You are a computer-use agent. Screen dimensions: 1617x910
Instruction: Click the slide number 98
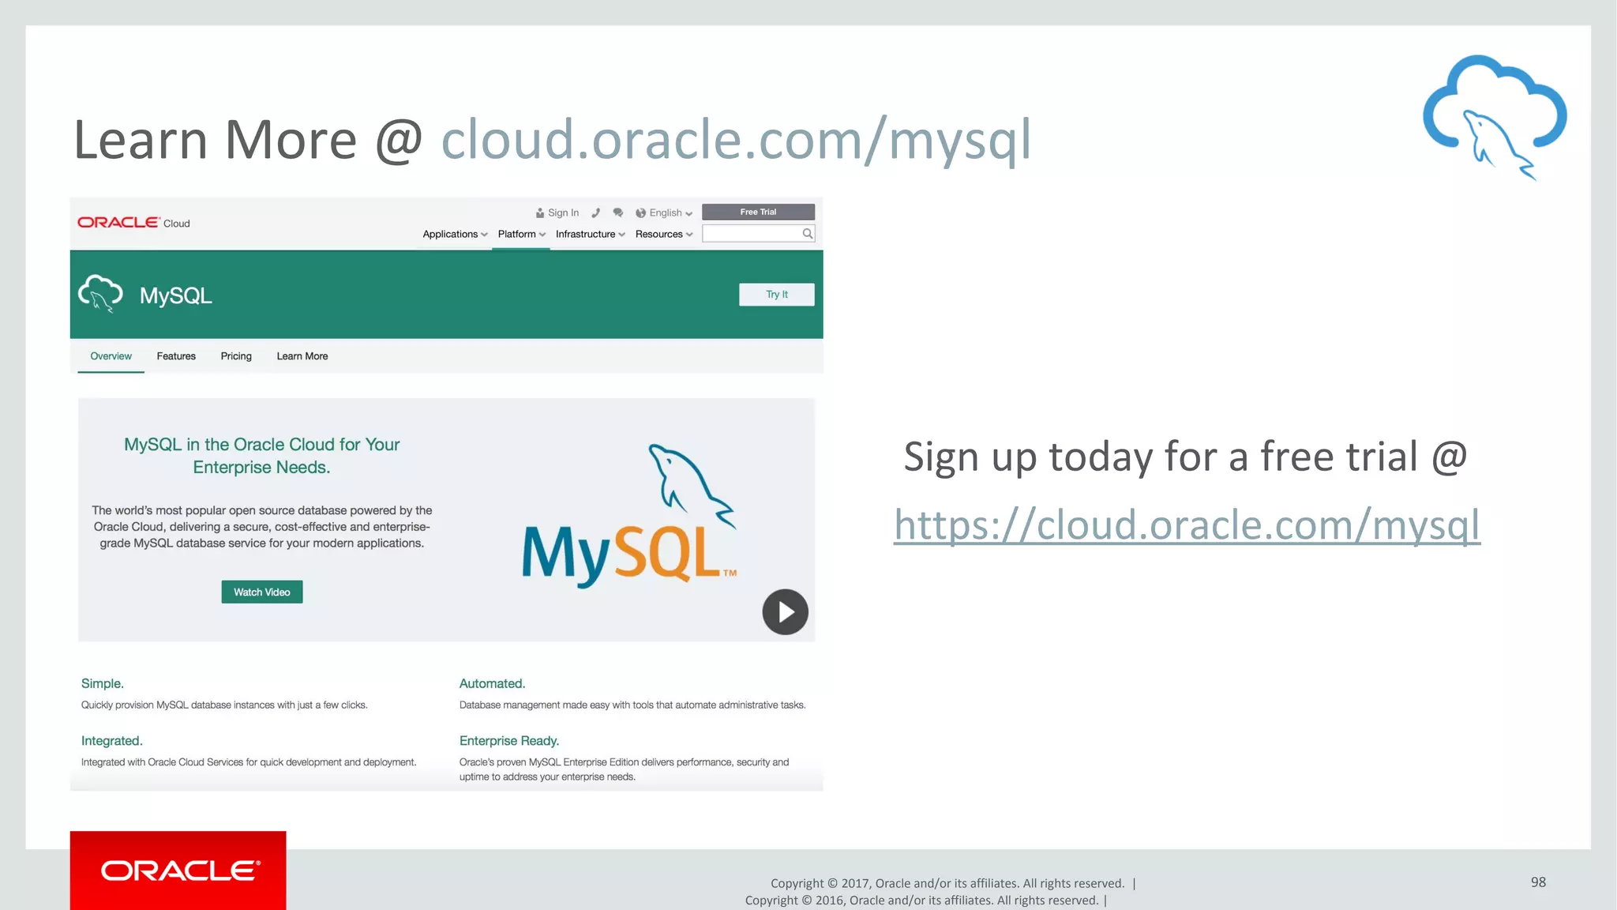1538,882
